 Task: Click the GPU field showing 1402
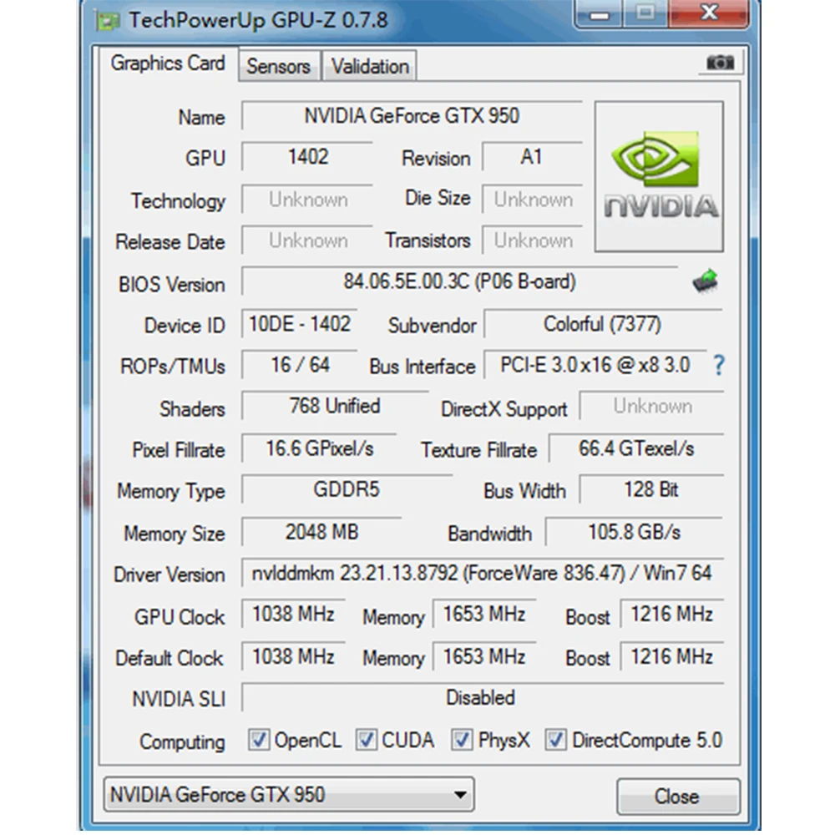(x=307, y=157)
